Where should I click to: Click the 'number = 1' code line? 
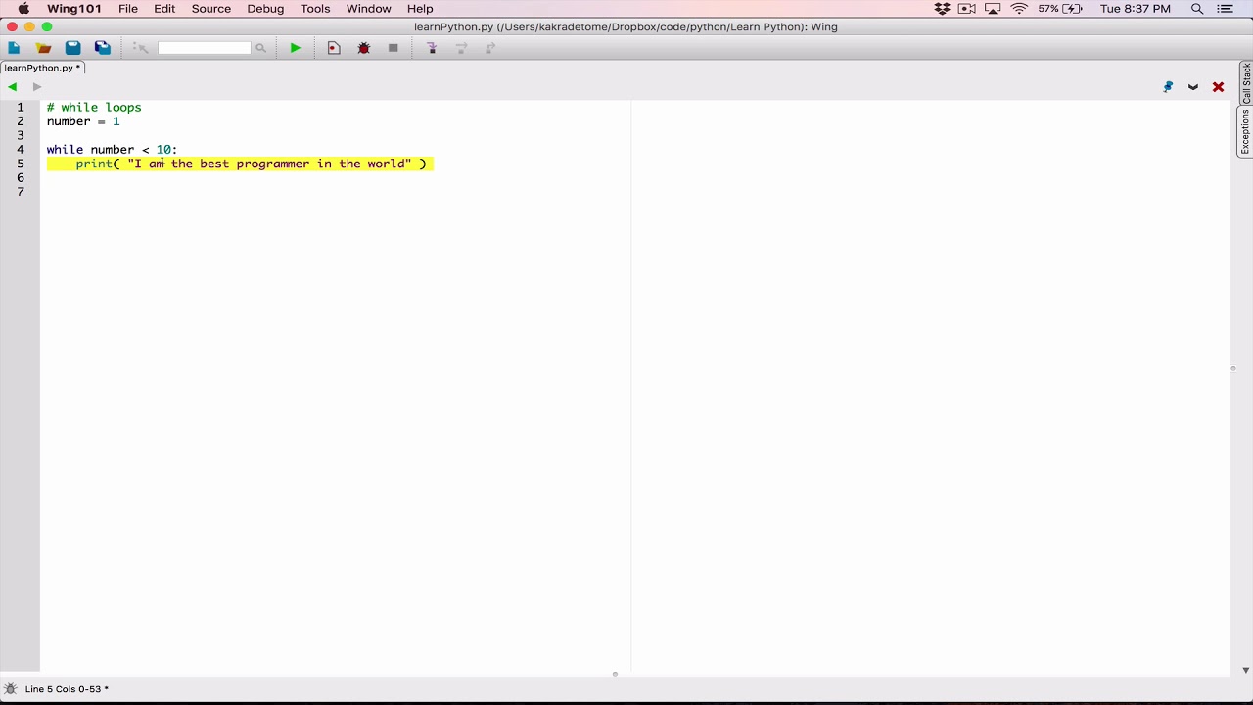[x=83, y=121]
